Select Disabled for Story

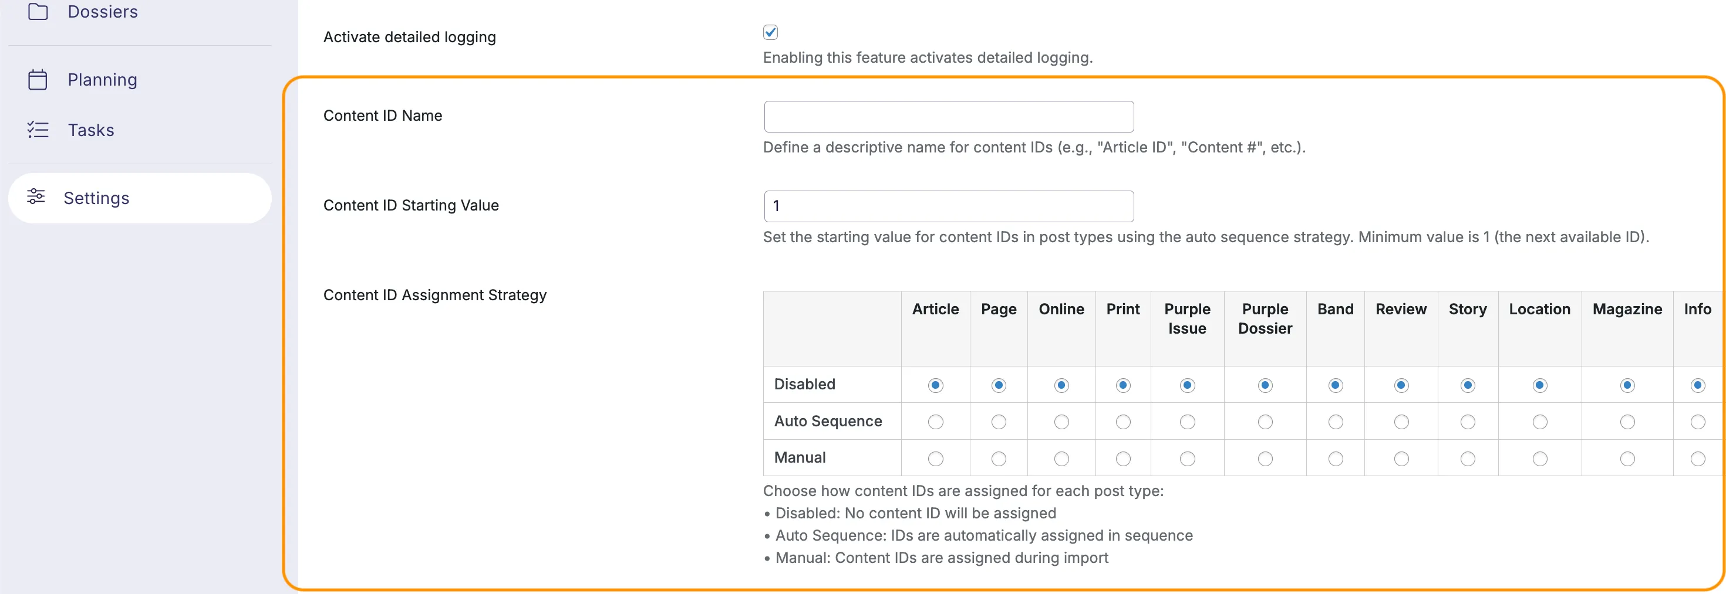tap(1467, 385)
